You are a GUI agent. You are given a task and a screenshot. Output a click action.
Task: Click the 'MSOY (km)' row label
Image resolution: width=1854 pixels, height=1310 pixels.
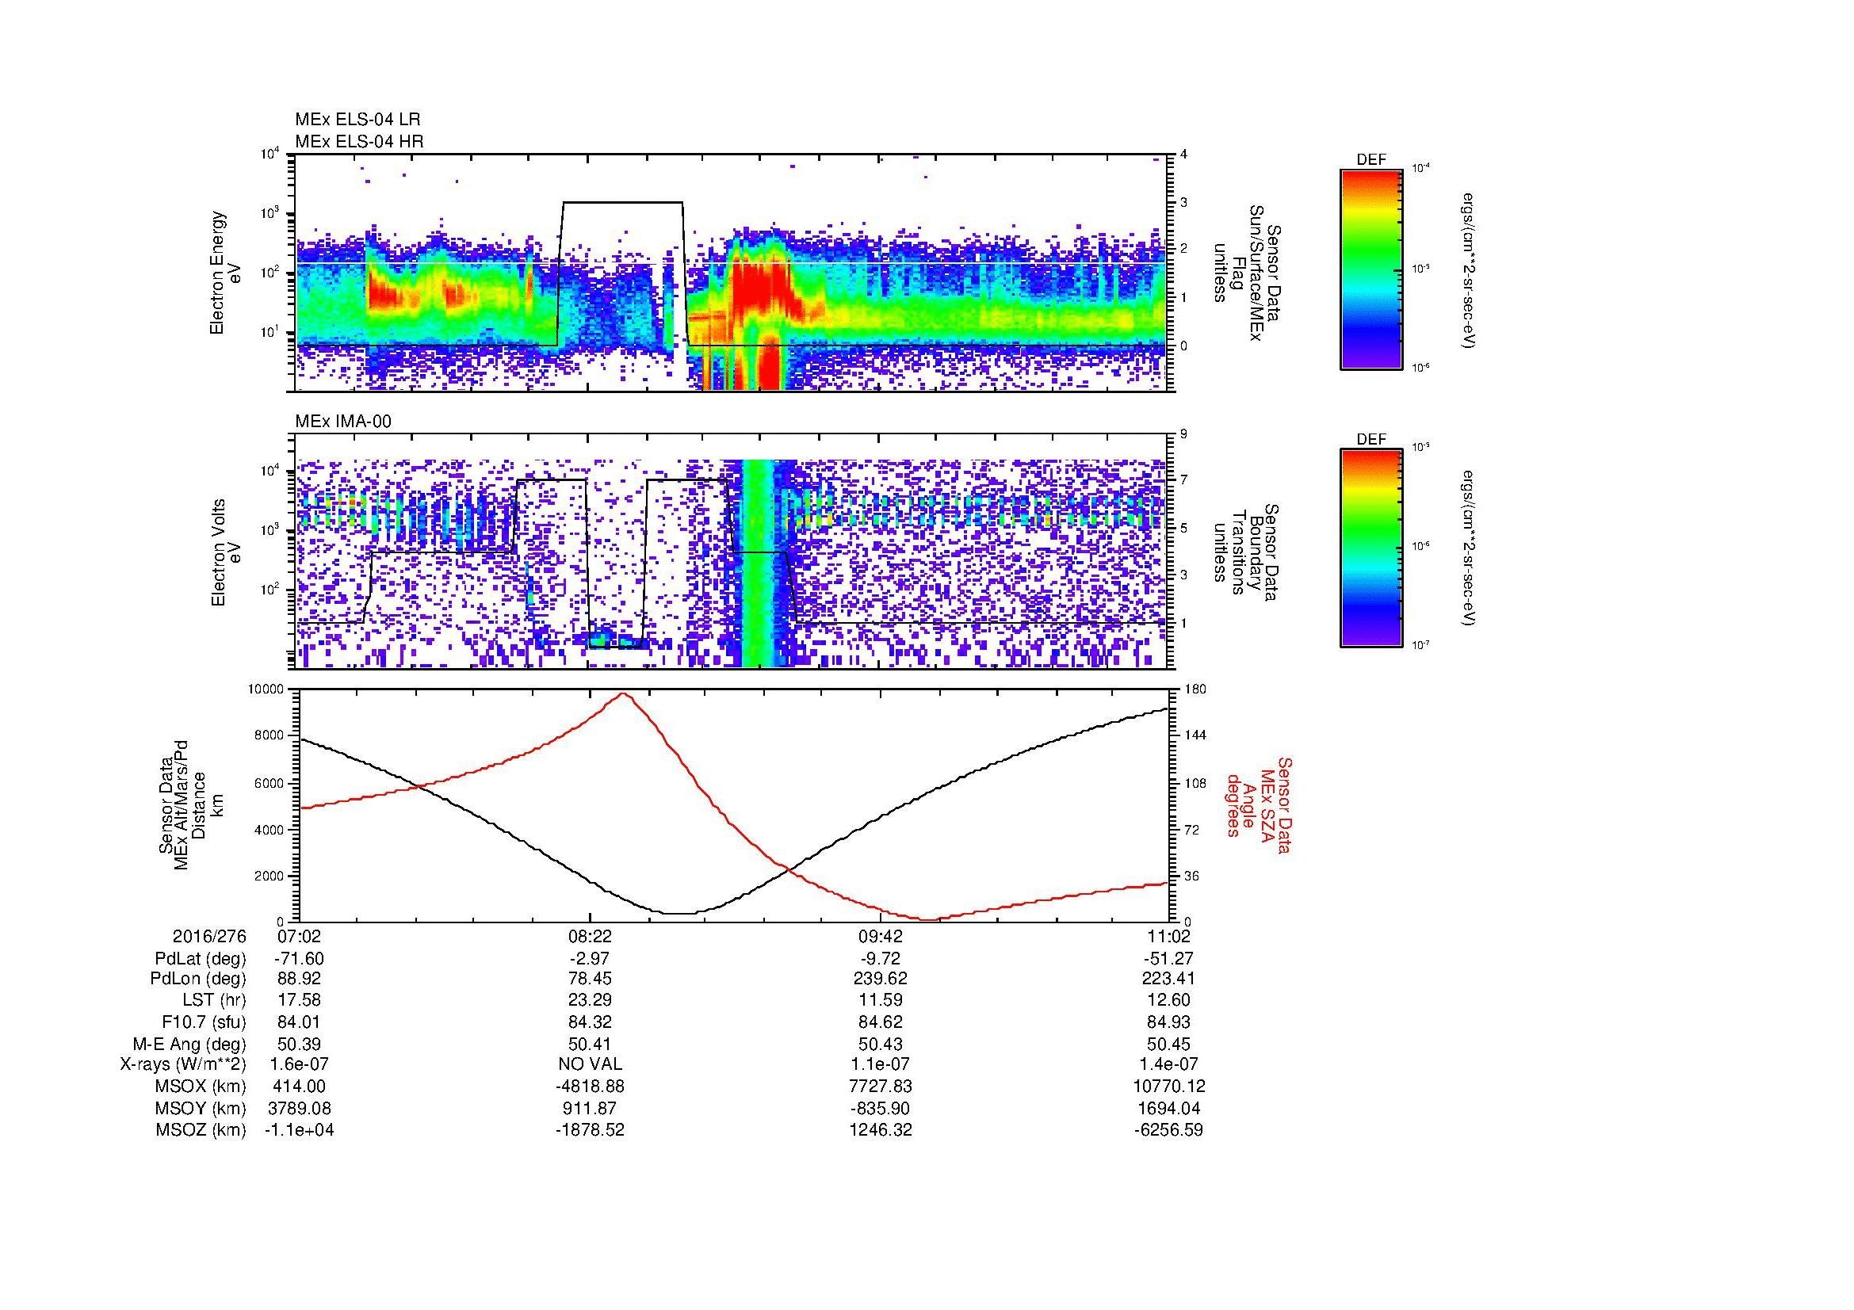tap(201, 1108)
